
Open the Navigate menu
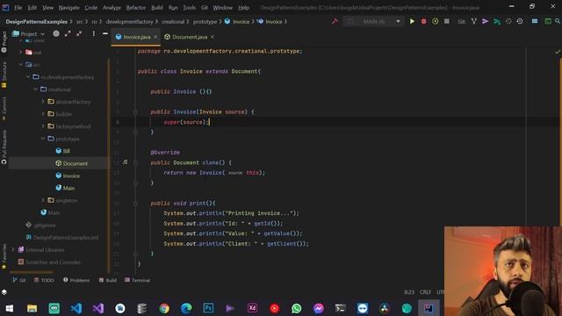68,8
